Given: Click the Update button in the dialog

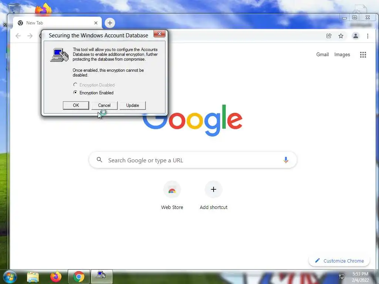Looking at the screenshot, I should point(133,105).
